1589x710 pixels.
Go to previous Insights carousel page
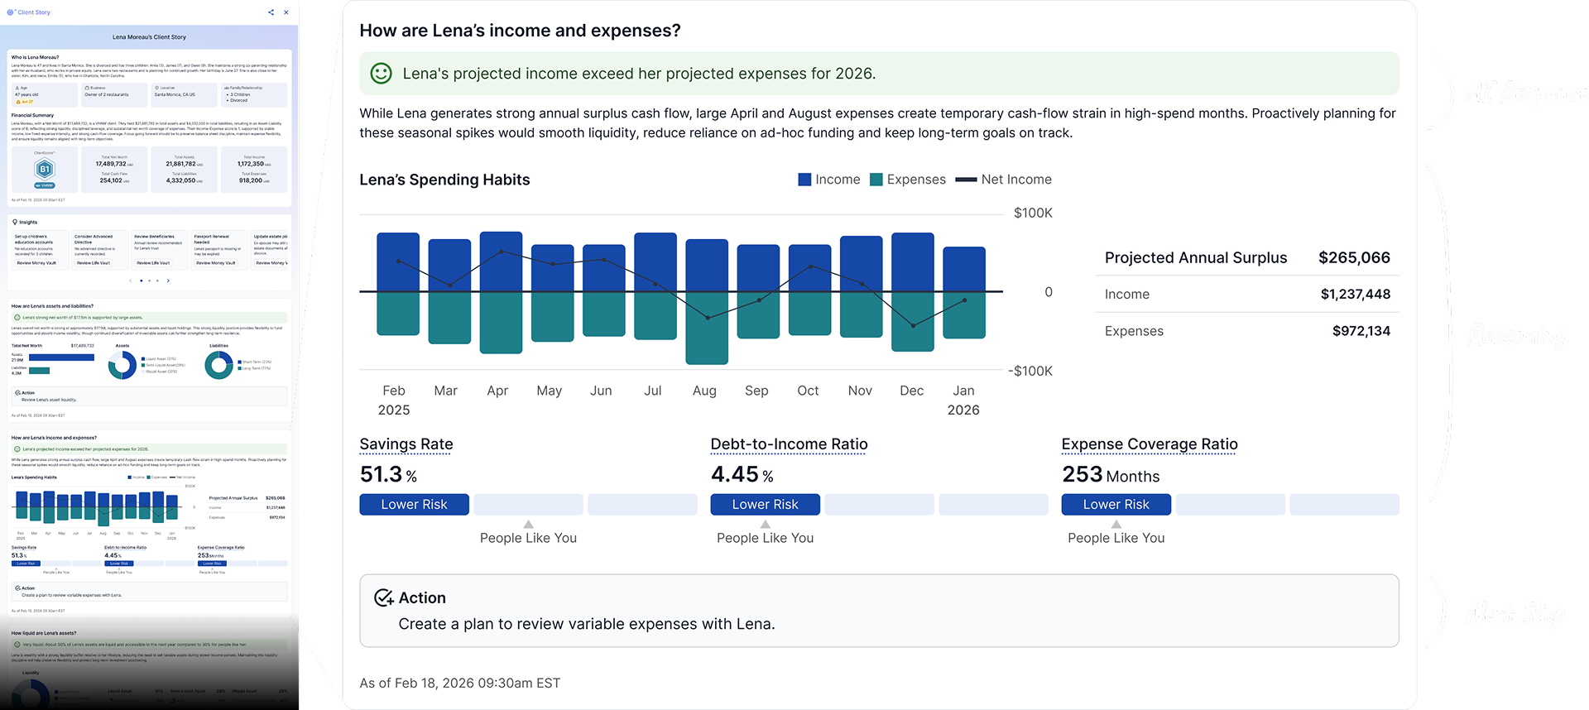pos(131,281)
